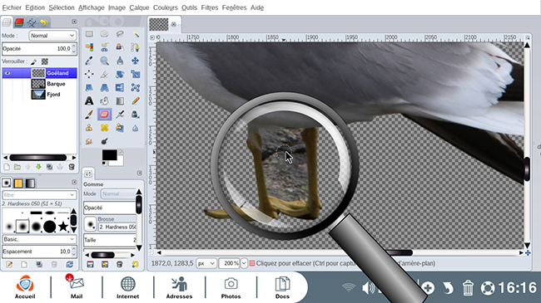
Task: Select the Rectangle Select tool
Action: (89, 34)
